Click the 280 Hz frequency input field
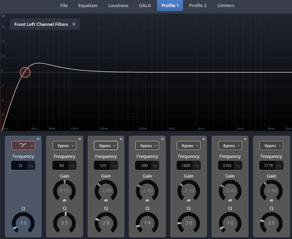The width and height of the screenshot is (292, 239). [x=147, y=165]
